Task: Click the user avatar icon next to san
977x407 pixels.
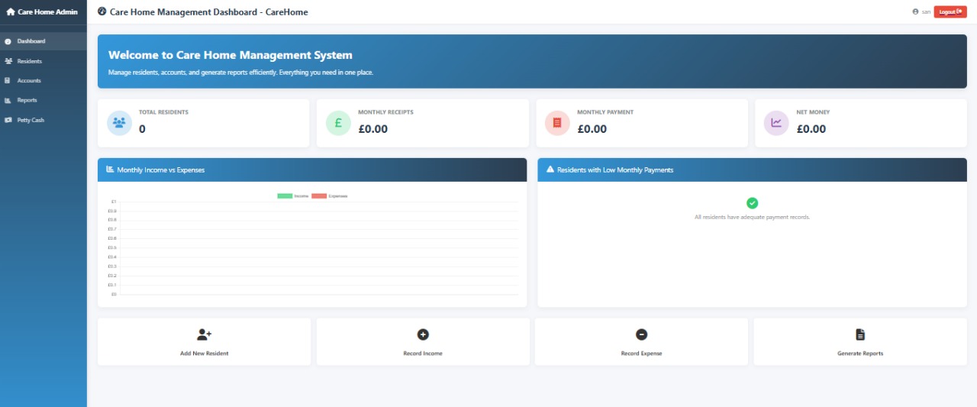Action: coord(915,11)
